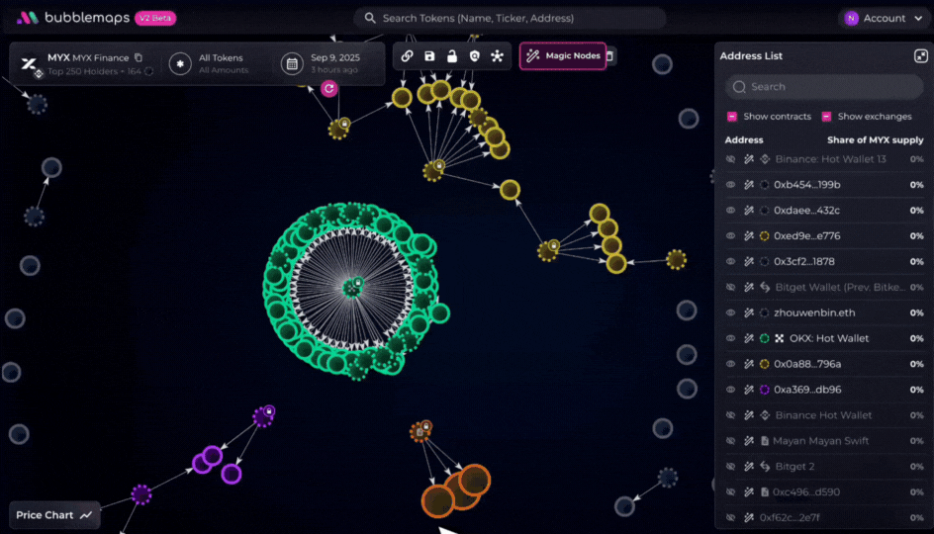Click the asterisk All Tokens icon
This screenshot has height=534, width=934.
pos(180,63)
